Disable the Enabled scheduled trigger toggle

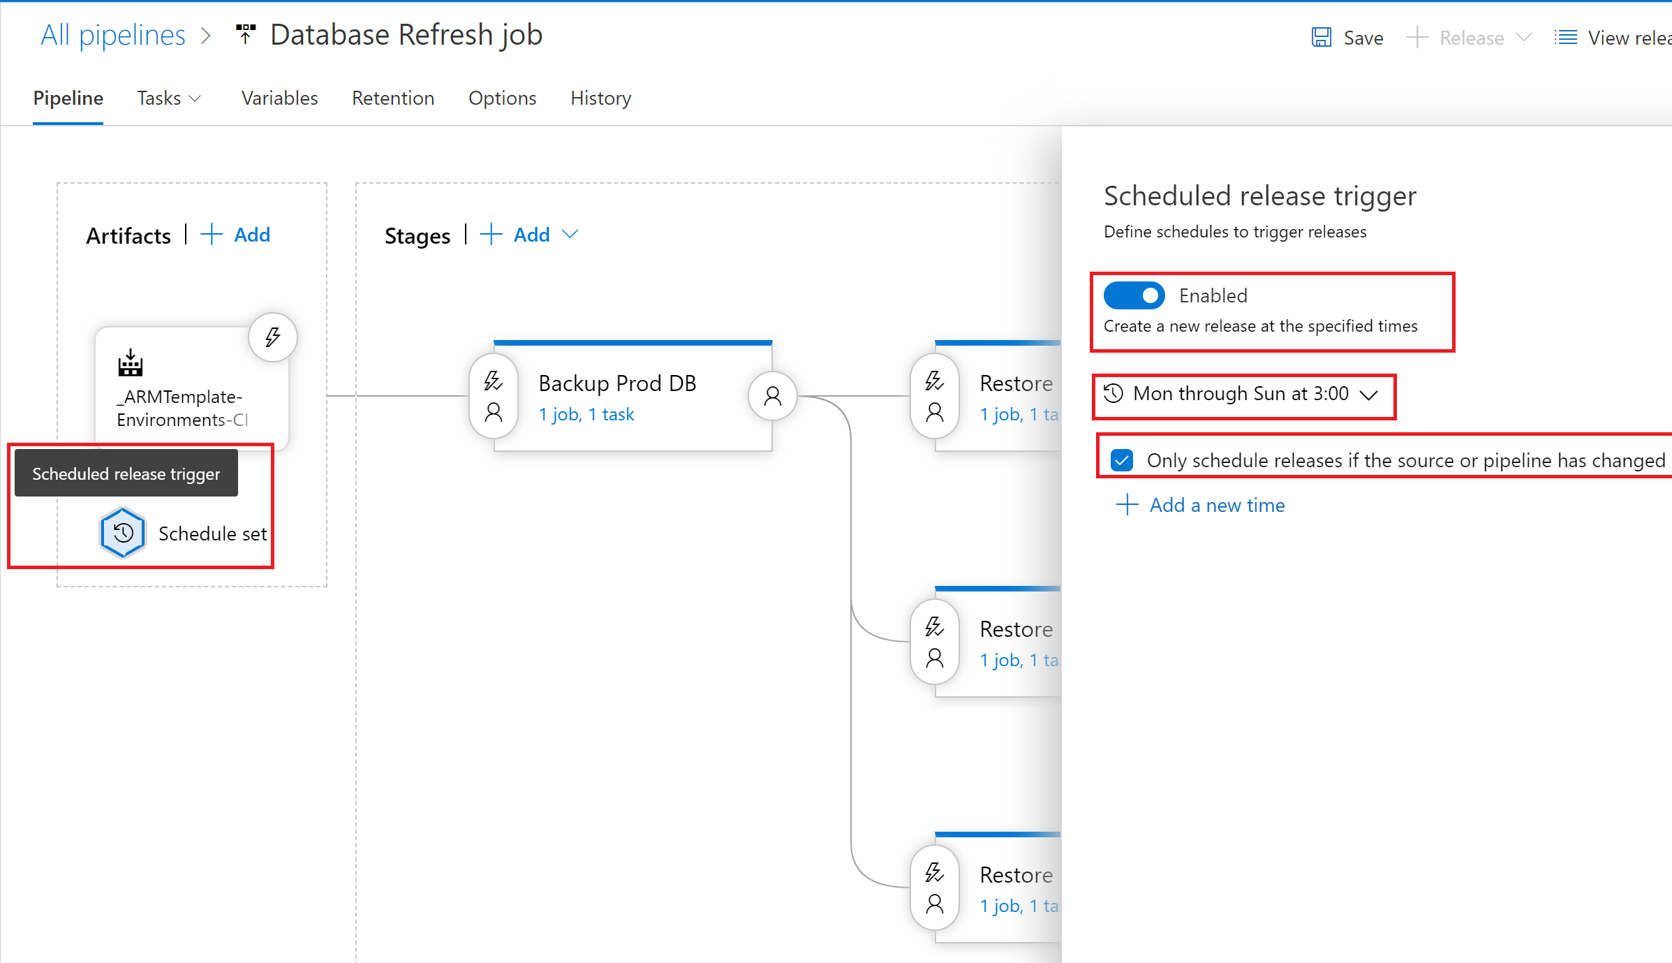[x=1134, y=295]
